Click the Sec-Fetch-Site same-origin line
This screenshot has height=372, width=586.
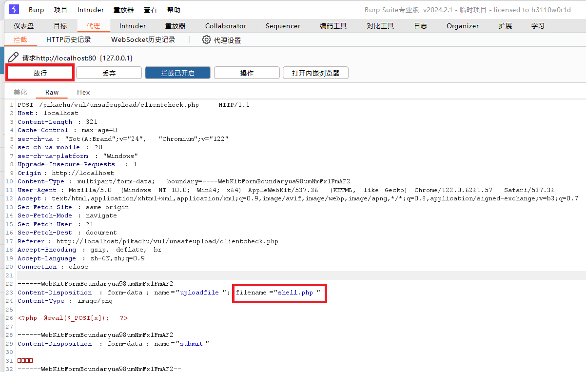pyautogui.click(x=73, y=207)
